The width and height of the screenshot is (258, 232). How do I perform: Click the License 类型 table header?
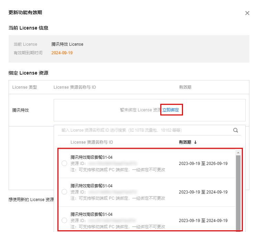[x=24, y=87]
